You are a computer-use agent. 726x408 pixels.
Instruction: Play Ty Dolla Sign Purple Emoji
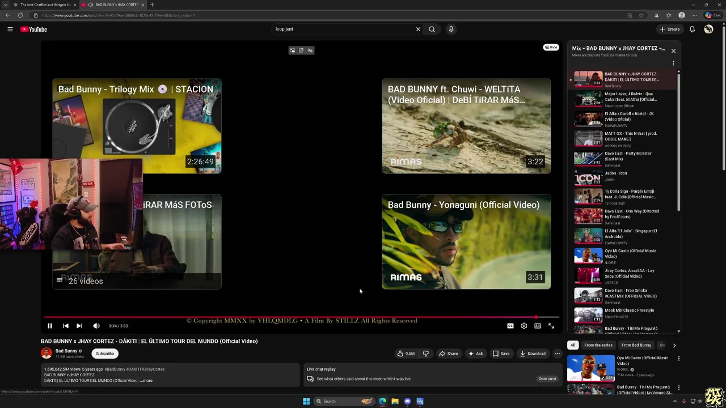point(624,197)
